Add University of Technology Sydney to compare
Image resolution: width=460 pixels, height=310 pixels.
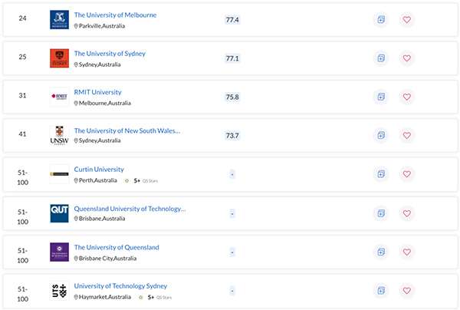[x=381, y=291]
